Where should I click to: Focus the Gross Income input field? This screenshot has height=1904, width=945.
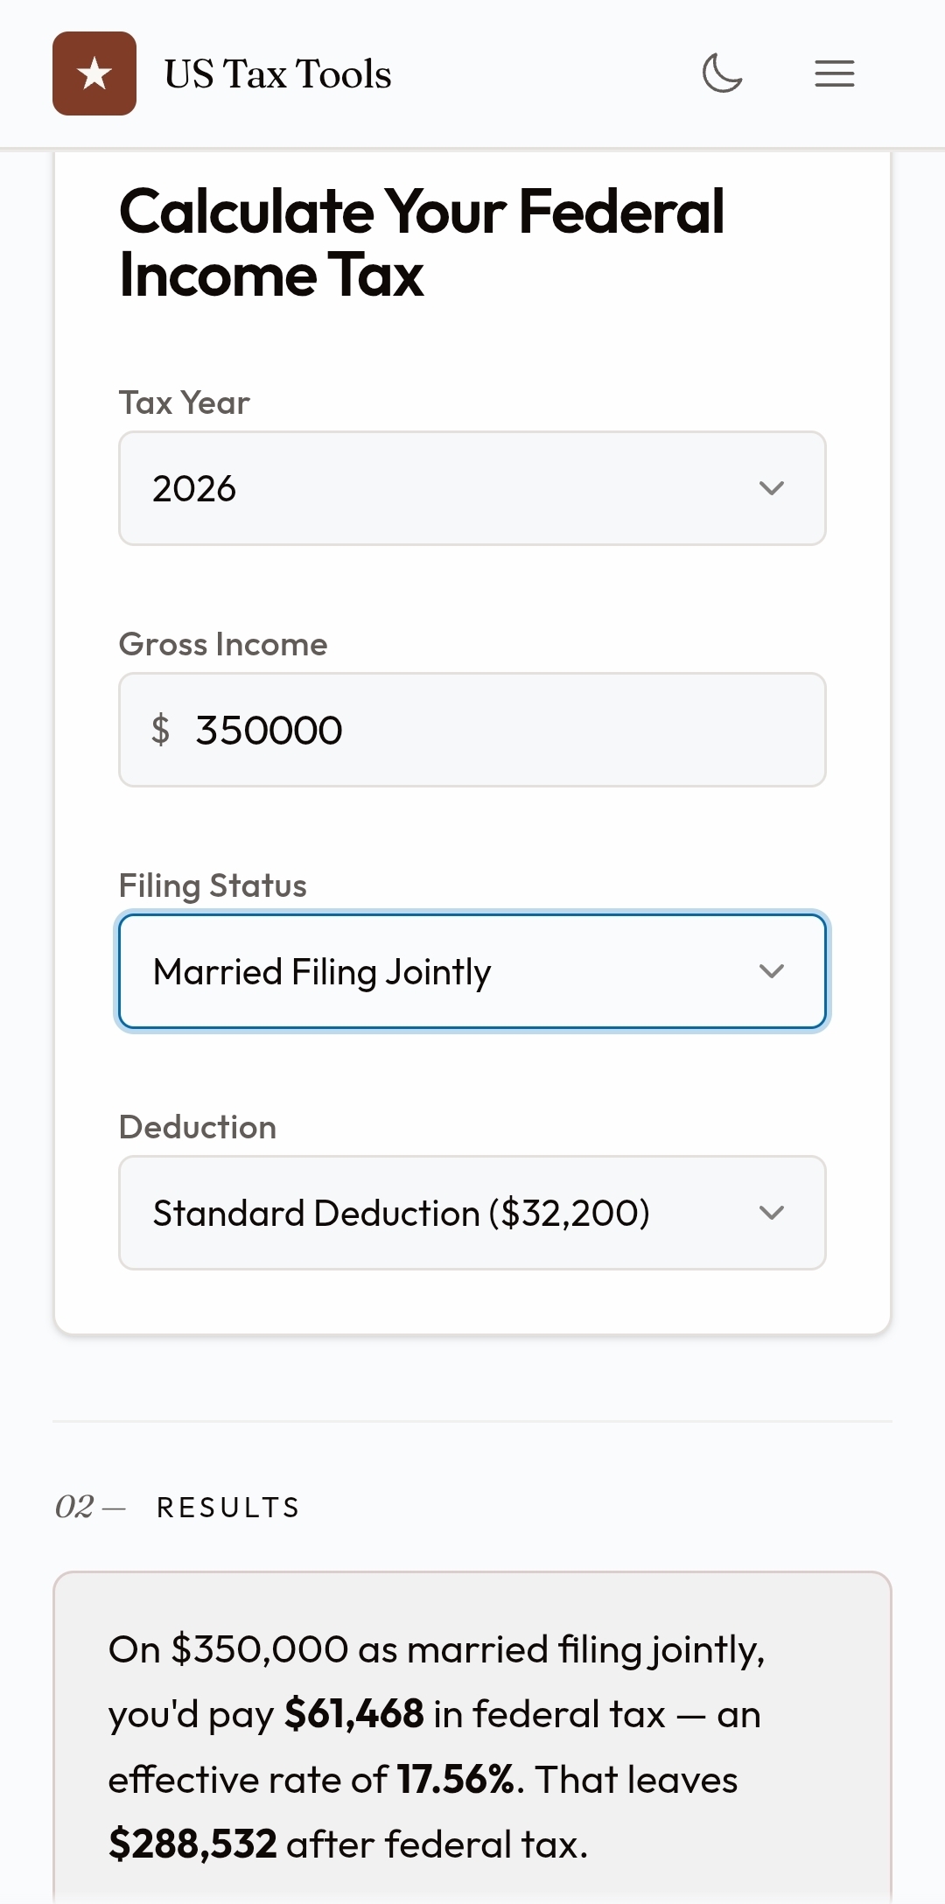[x=472, y=730]
